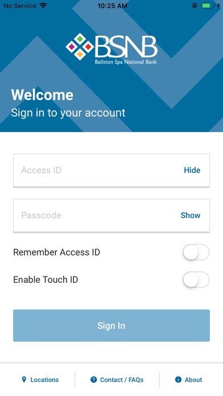
Task: Tap the About info circle icon
Action: click(x=178, y=379)
